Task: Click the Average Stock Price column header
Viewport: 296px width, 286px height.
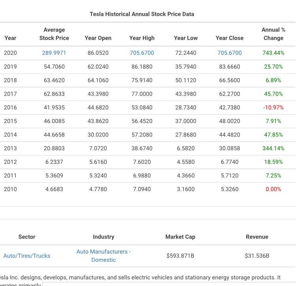Action: [x=54, y=34]
